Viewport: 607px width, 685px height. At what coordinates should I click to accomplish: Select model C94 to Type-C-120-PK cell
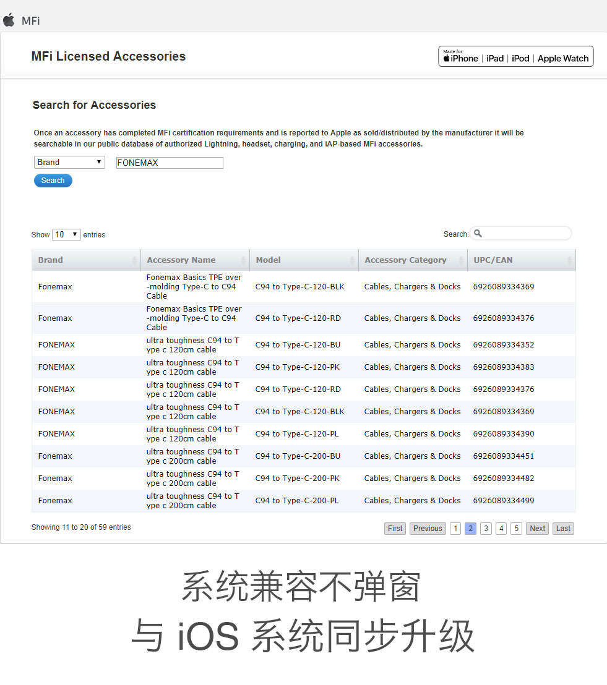click(298, 367)
